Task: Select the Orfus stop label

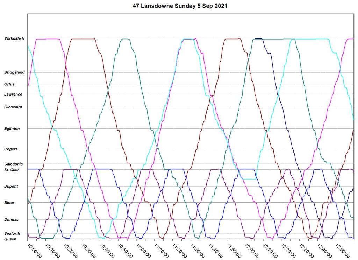Action: point(9,84)
